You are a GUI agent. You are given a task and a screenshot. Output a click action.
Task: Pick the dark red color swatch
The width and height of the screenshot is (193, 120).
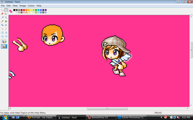21,10
